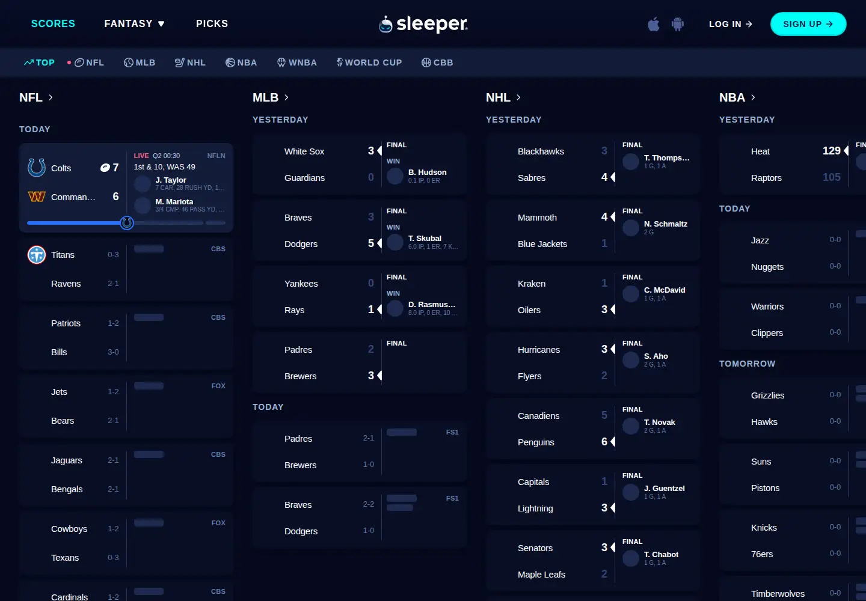Select the TOP scores tab
866x601 pixels.
pos(39,63)
